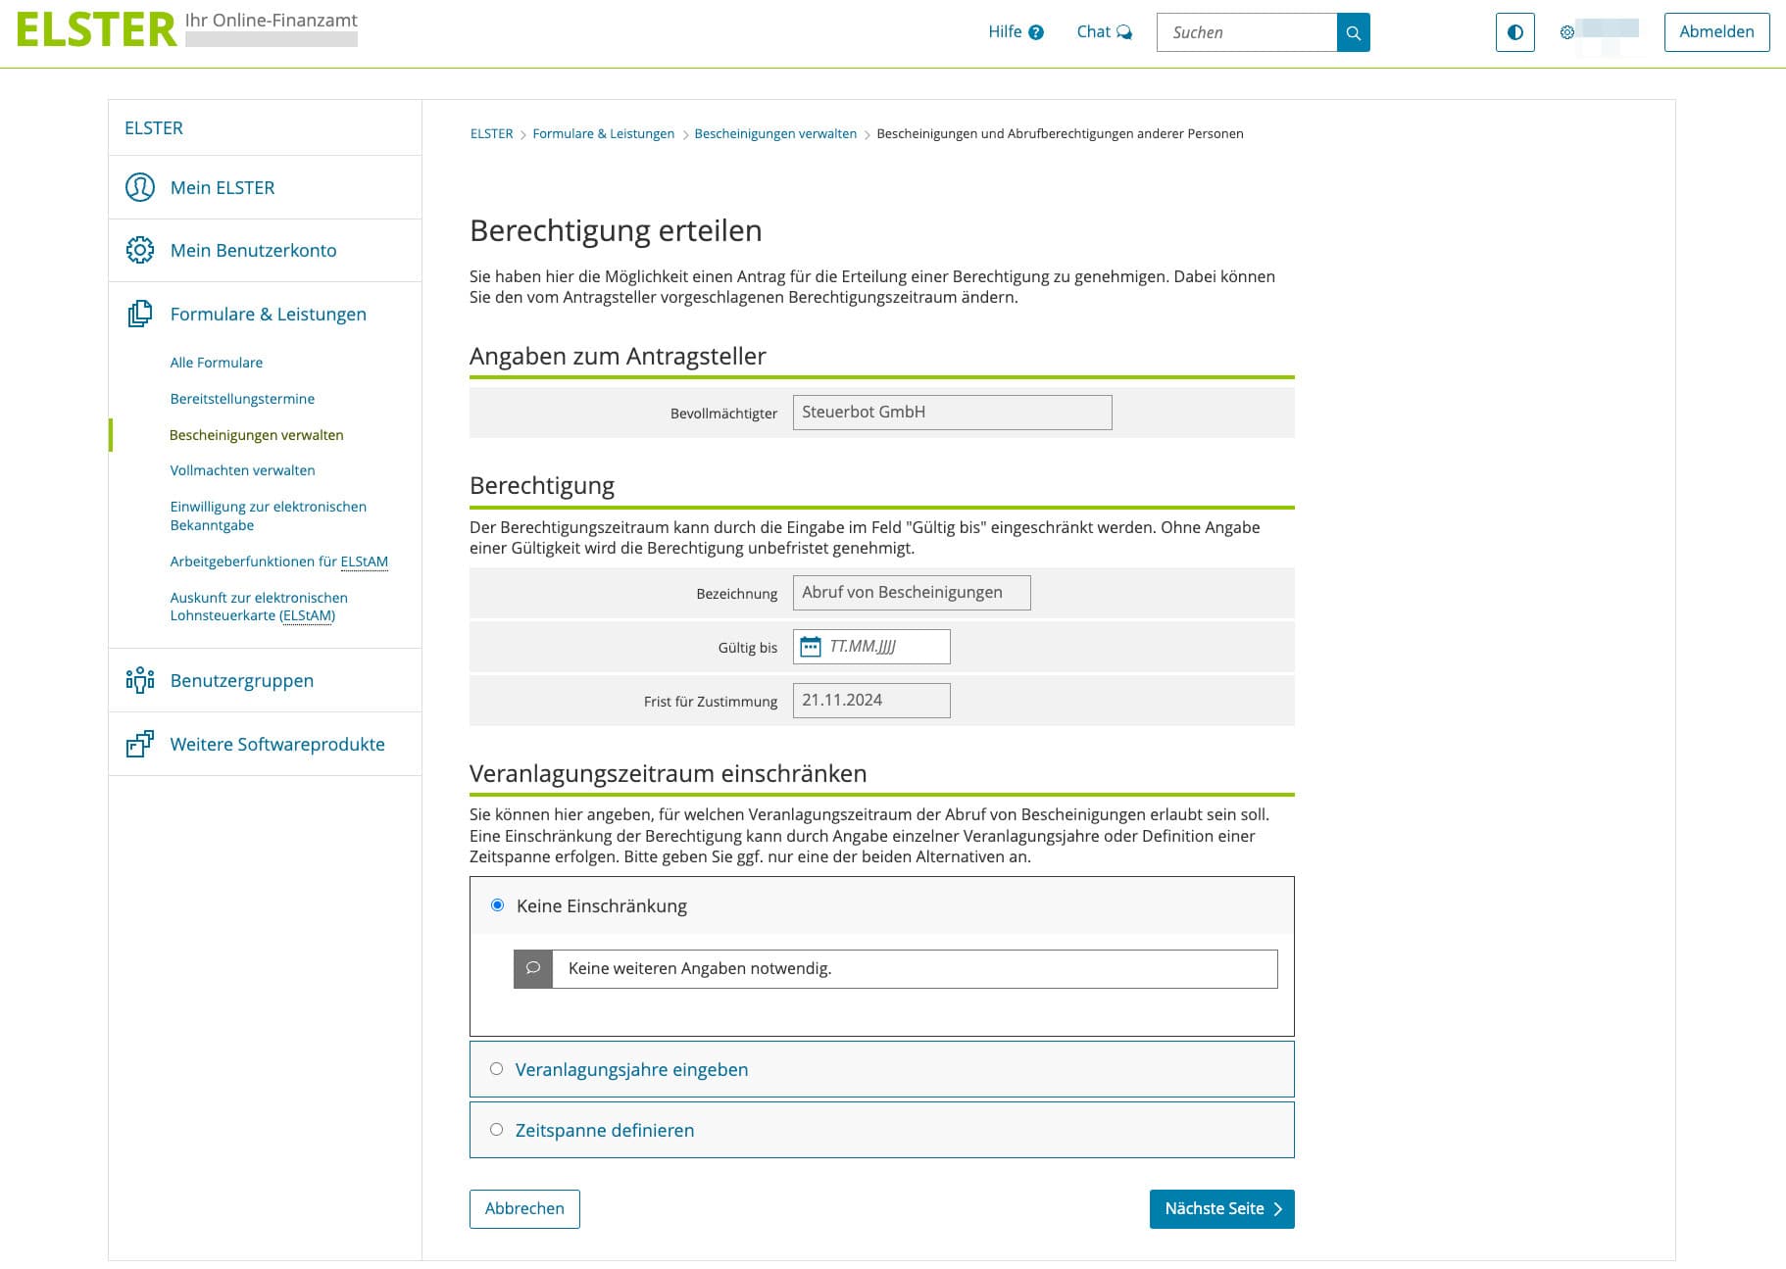Screen dimensions: 1786x1269
Task: Expand Mein Benutzerkonto sidebar section
Action: [253, 250]
